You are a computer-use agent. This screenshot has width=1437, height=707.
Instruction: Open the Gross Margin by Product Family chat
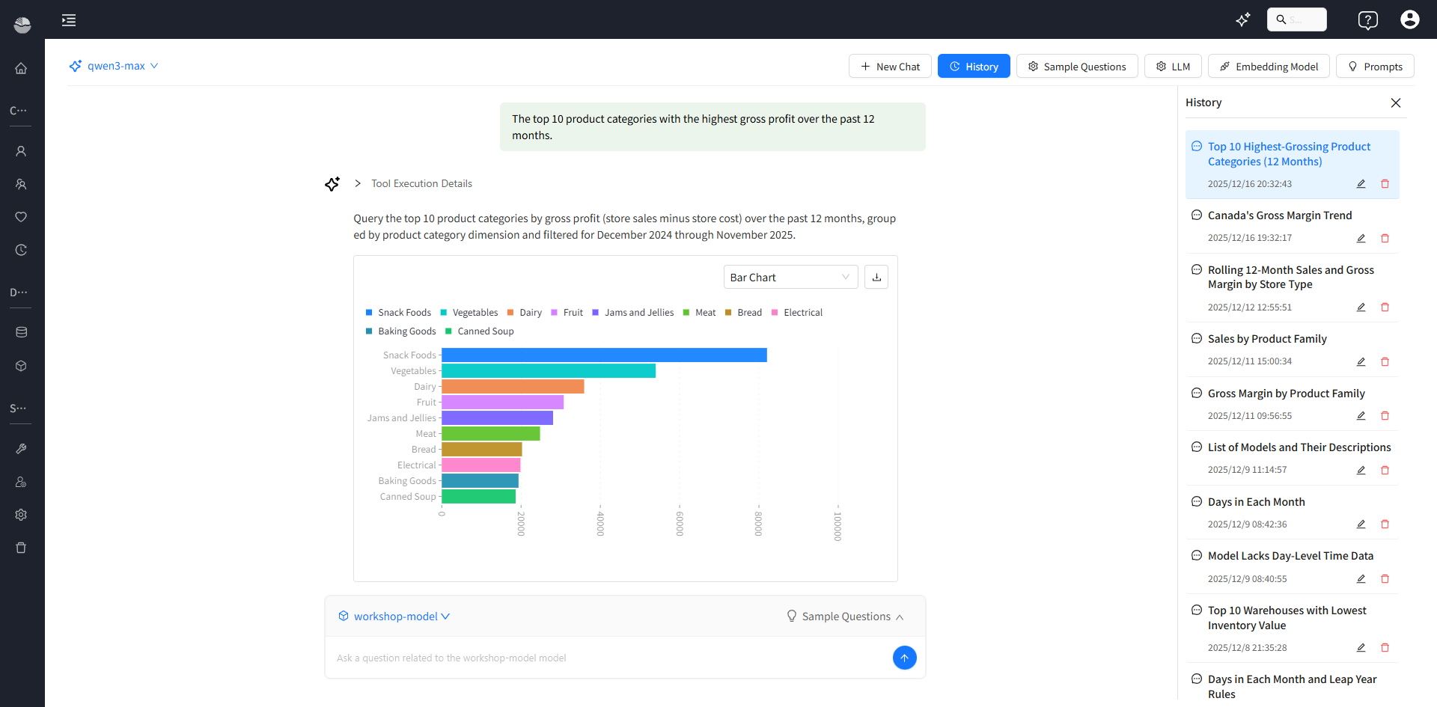(1286, 394)
